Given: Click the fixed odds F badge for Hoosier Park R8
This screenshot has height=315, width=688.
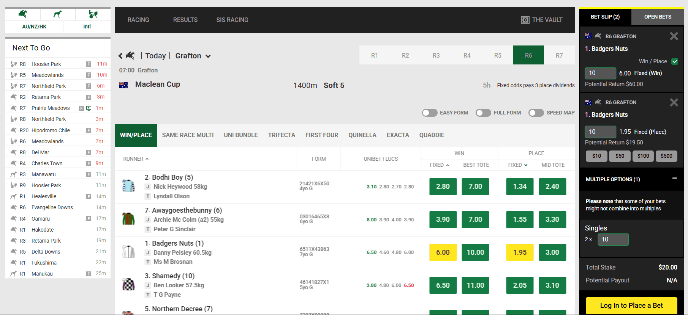Looking at the screenshot, I should [89, 64].
